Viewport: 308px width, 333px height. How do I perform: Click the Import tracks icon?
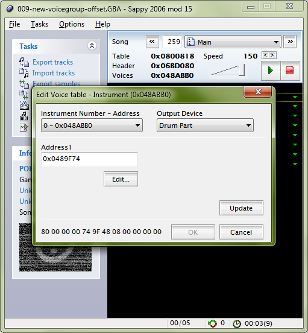[x=24, y=73]
